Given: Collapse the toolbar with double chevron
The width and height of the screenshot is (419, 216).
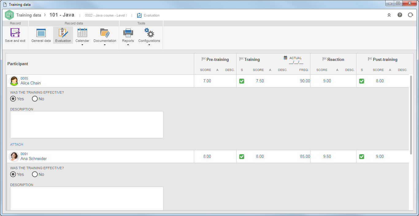Looking at the screenshot, I should tap(389, 15).
